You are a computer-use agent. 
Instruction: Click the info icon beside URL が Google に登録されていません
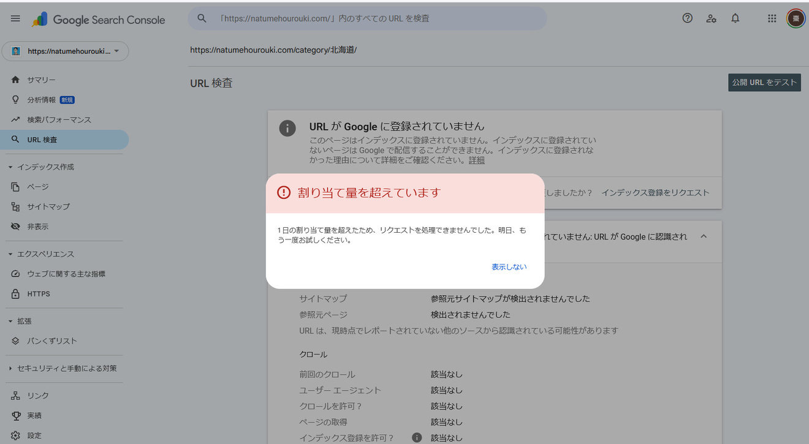pyautogui.click(x=286, y=129)
